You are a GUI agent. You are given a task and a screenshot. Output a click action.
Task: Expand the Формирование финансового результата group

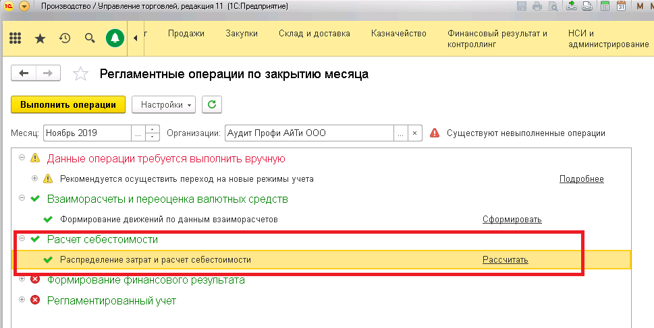tap(22, 280)
